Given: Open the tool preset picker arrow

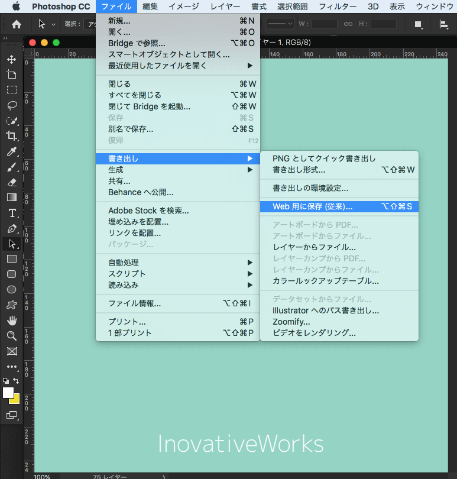Looking at the screenshot, I should pos(53,24).
